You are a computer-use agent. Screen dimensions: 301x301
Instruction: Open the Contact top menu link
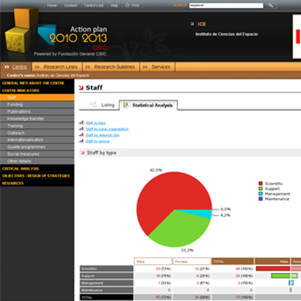pyautogui.click(x=70, y=5)
